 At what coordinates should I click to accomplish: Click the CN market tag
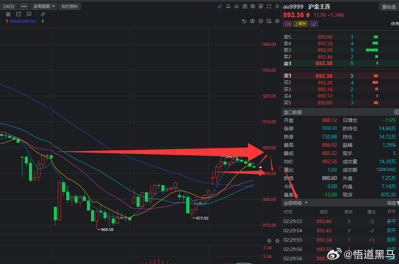click(288, 24)
